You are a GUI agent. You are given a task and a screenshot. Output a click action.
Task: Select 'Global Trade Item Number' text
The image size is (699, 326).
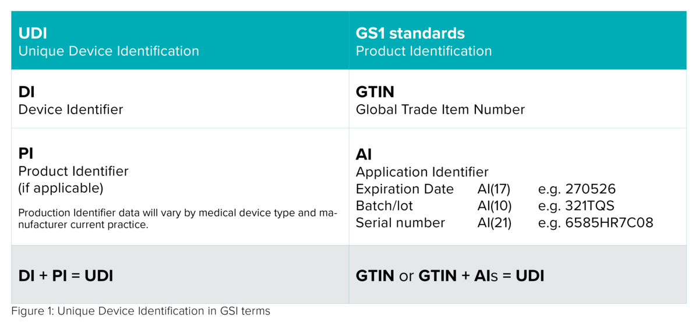440,109
